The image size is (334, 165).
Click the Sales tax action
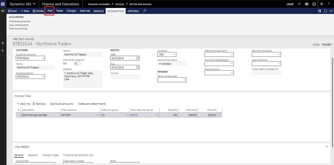[x=85, y=11]
